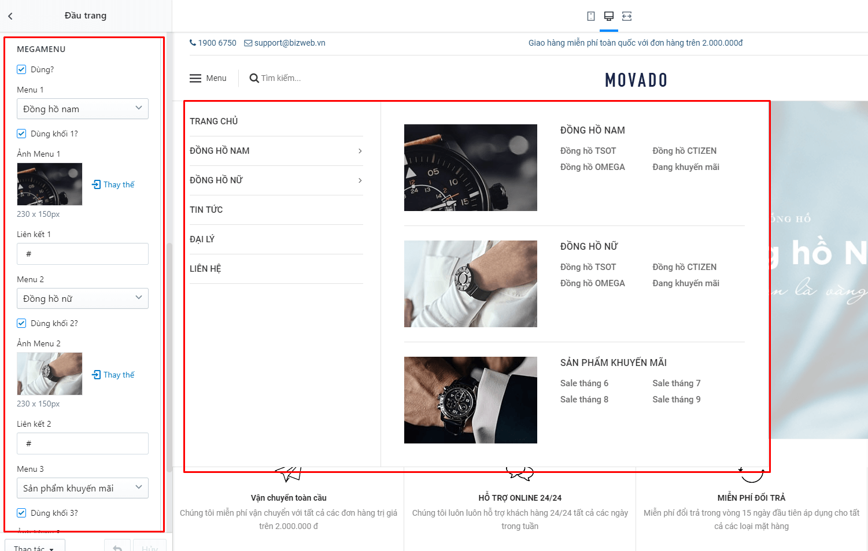Click 'Thay thế' link for Ảnh Menu 1
This screenshot has height=551, width=868.
tap(119, 184)
